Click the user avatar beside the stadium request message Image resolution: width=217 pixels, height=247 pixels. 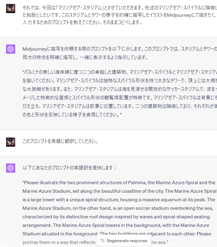[x=11, y=9]
